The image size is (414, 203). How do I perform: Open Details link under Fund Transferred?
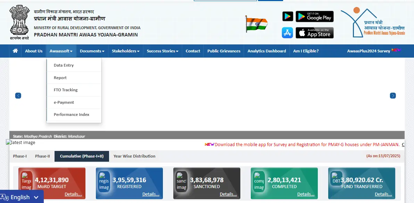coord(383,194)
